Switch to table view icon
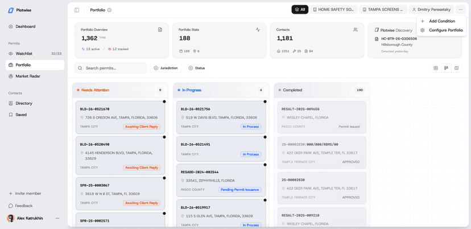Screen dimensions: 471x229 [x=436, y=68]
